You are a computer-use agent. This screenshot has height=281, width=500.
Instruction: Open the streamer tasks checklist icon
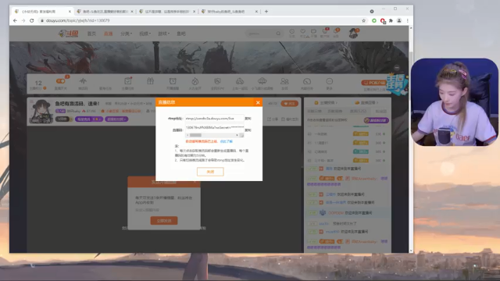tap(128, 81)
